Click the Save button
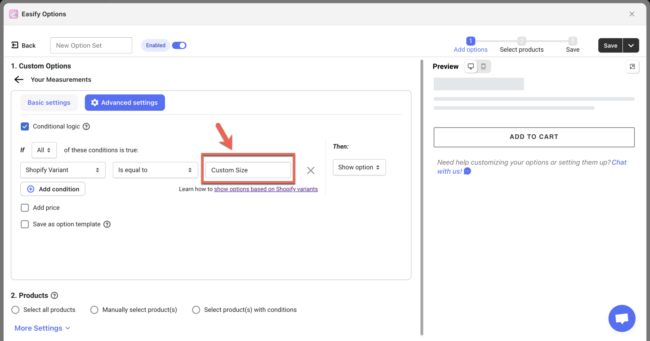The width and height of the screenshot is (650, 341). pos(610,45)
